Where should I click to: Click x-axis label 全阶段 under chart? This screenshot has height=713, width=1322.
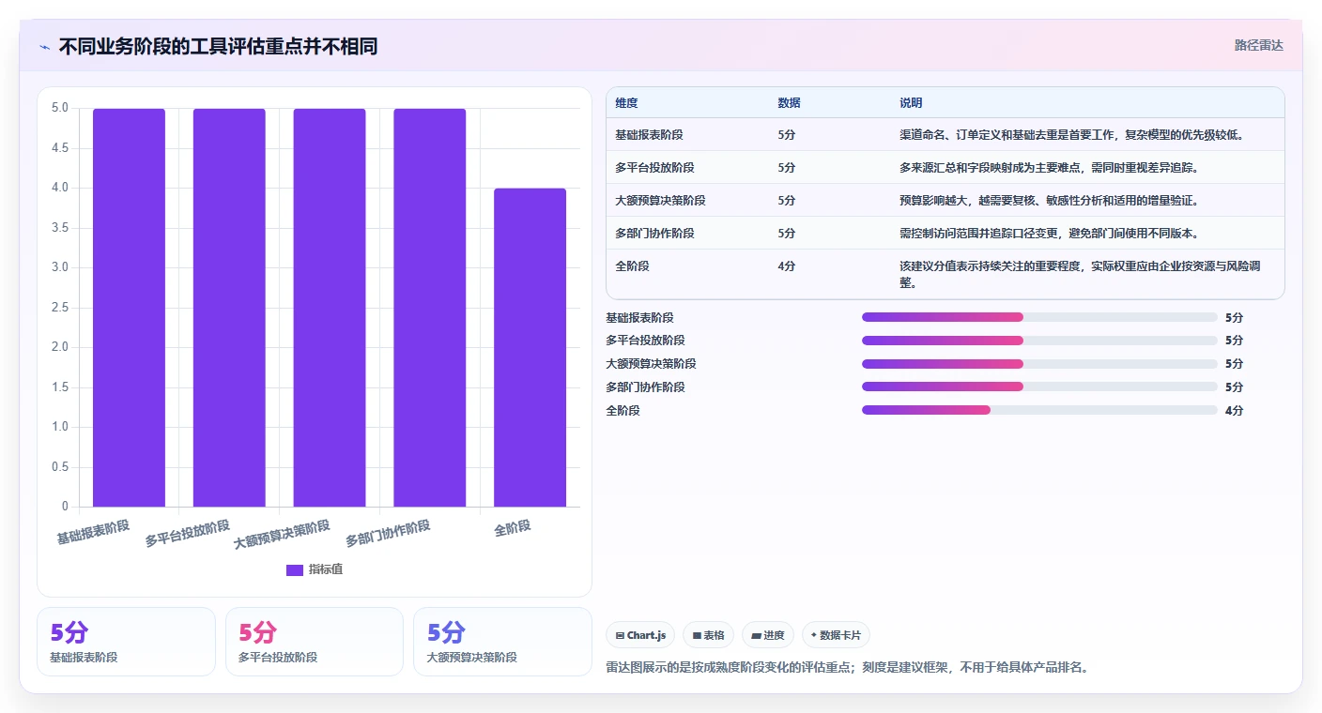pos(513,528)
